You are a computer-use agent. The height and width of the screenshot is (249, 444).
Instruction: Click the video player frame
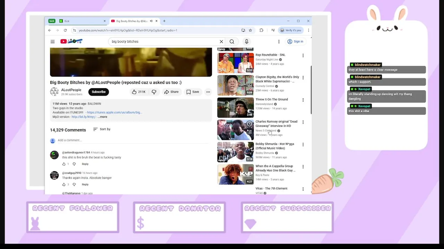pos(131,62)
